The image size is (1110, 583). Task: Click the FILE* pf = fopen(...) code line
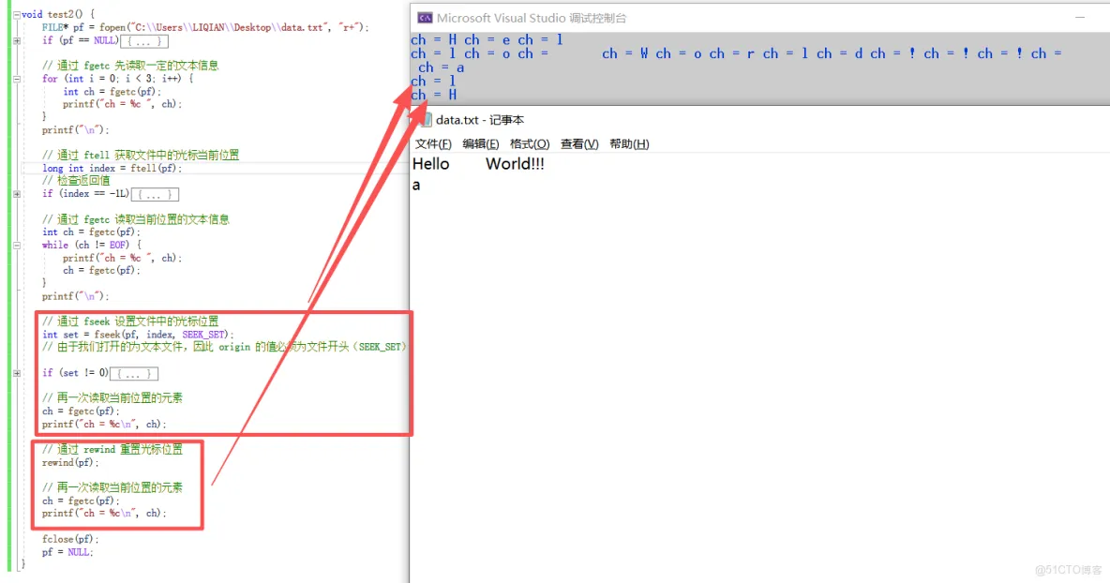[x=205, y=27]
